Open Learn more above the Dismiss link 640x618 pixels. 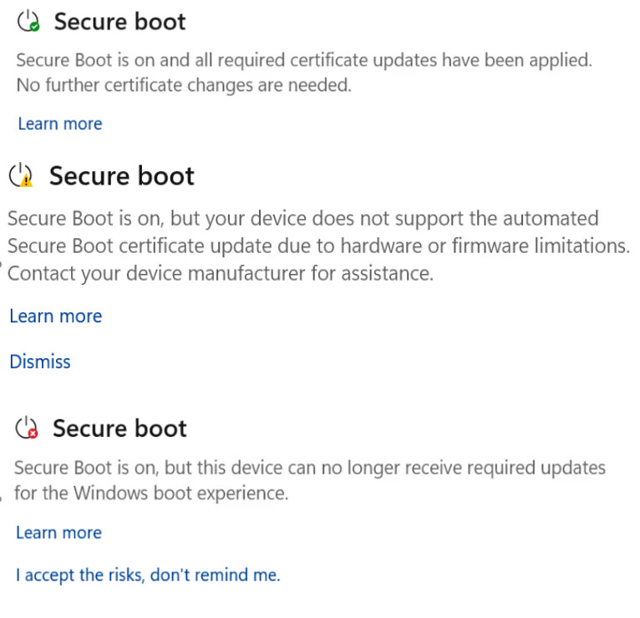pyautogui.click(x=55, y=316)
